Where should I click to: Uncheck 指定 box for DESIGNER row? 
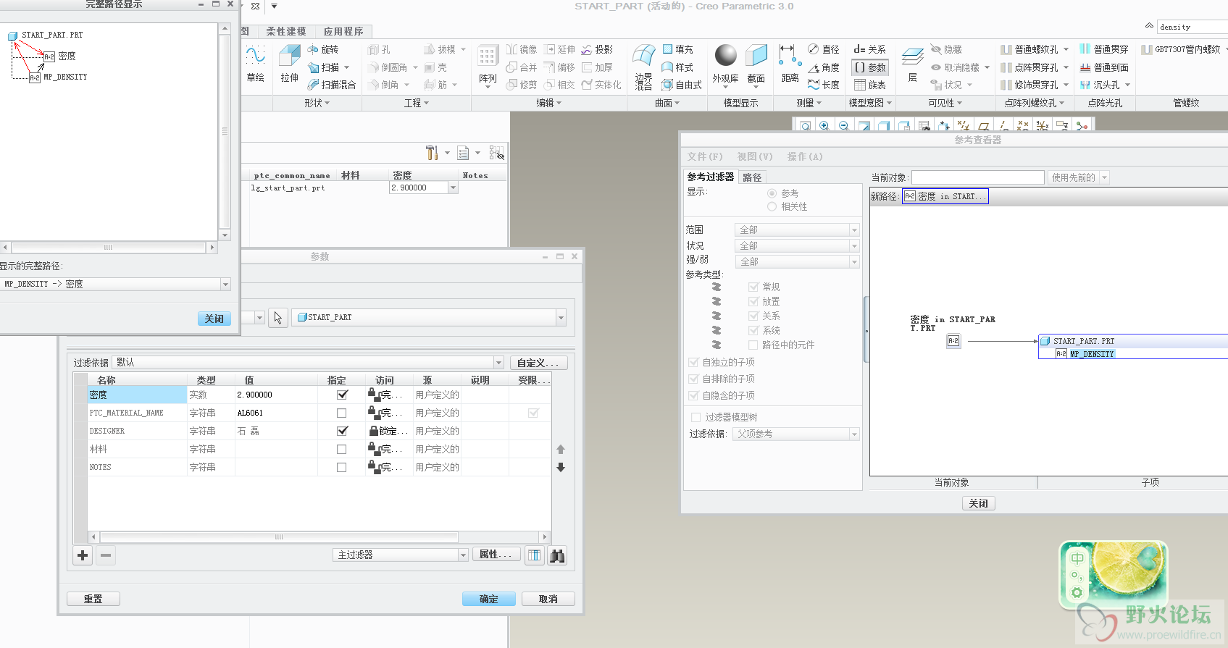coord(342,432)
